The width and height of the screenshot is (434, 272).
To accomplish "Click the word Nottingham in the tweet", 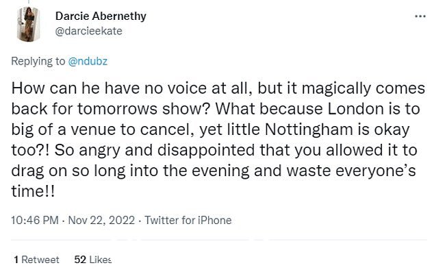I will point(309,129).
